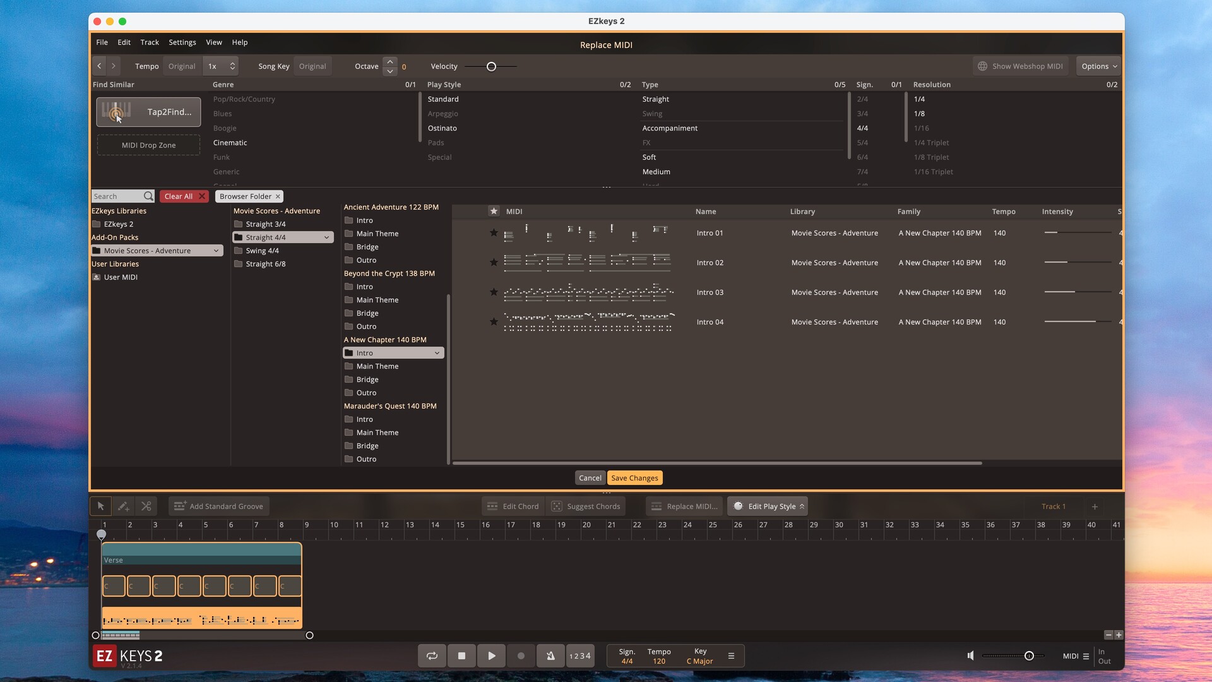The image size is (1212, 682).
Task: Open the Settings menu
Action: [182, 42]
